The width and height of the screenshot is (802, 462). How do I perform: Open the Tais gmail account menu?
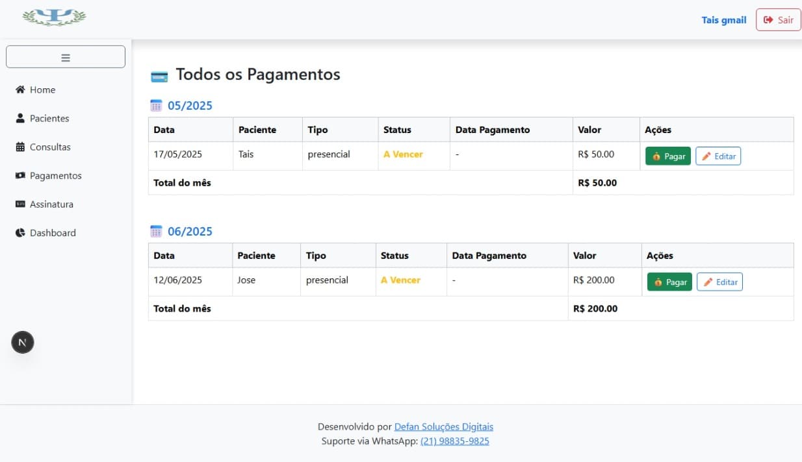tap(723, 19)
